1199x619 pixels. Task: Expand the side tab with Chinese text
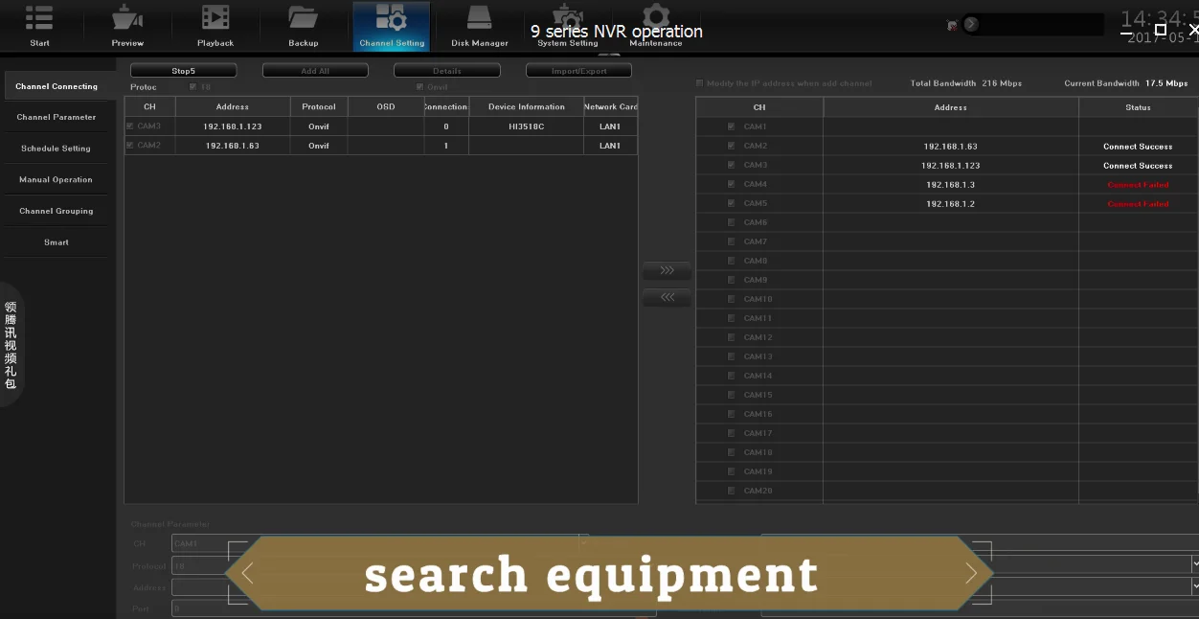11,345
